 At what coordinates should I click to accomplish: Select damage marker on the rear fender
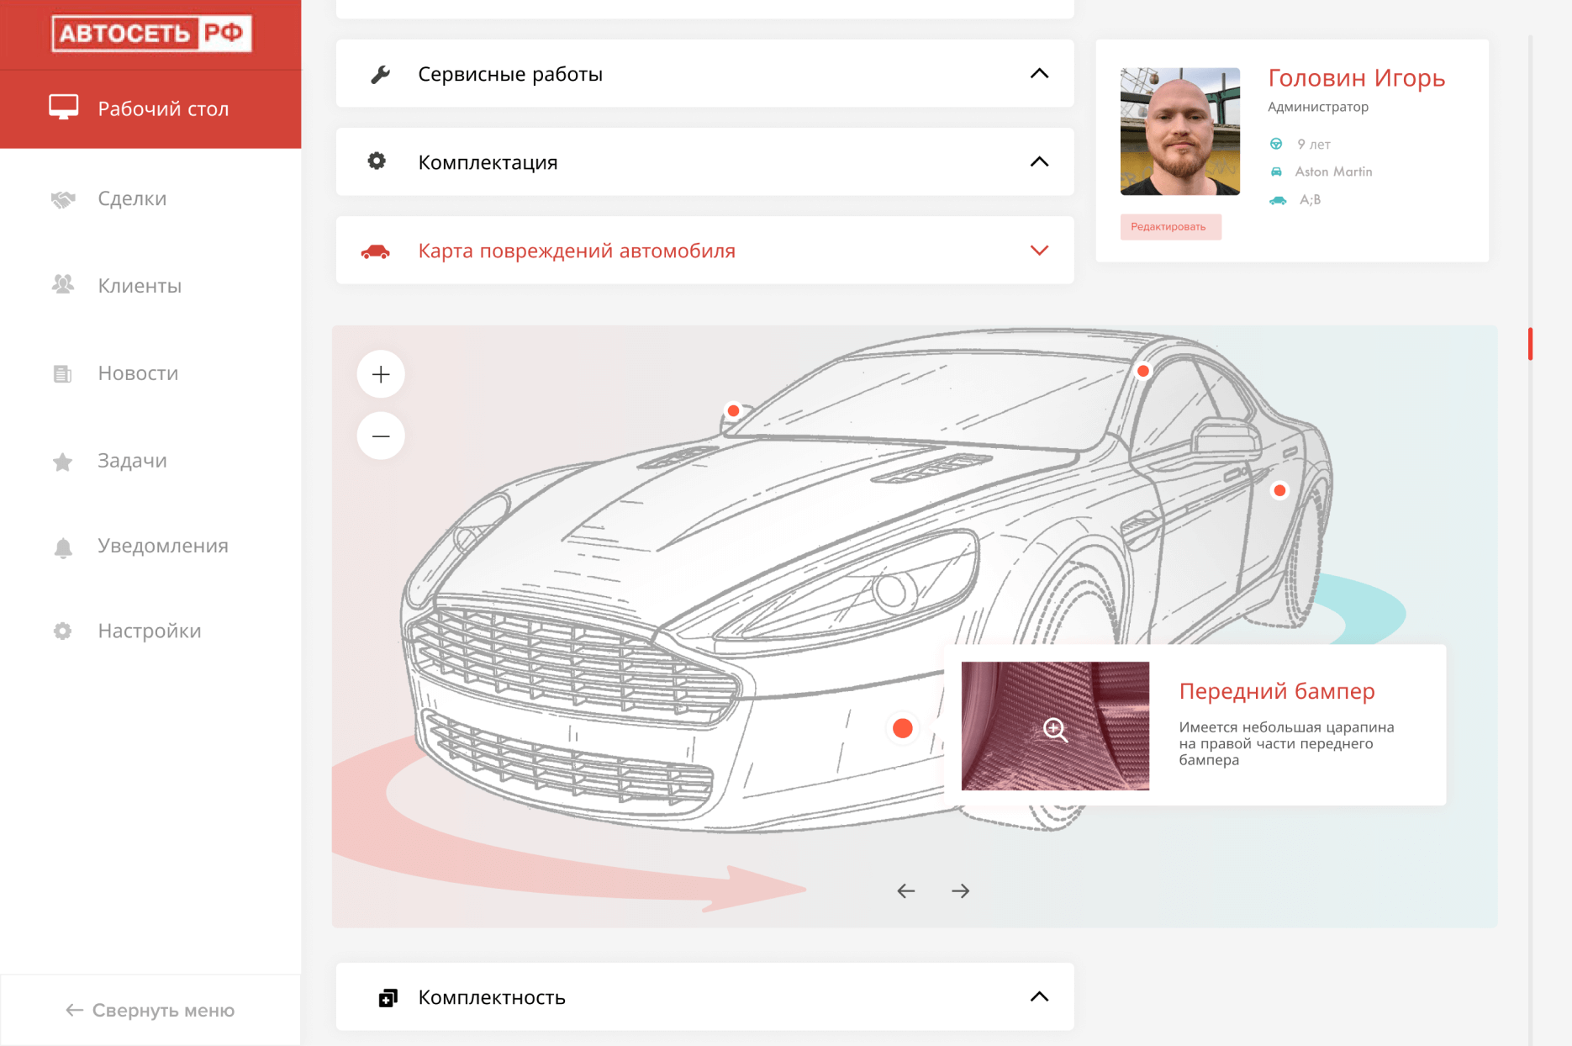coord(1279,490)
